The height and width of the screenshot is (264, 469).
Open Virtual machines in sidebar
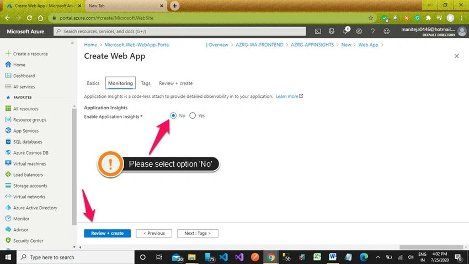click(x=29, y=163)
